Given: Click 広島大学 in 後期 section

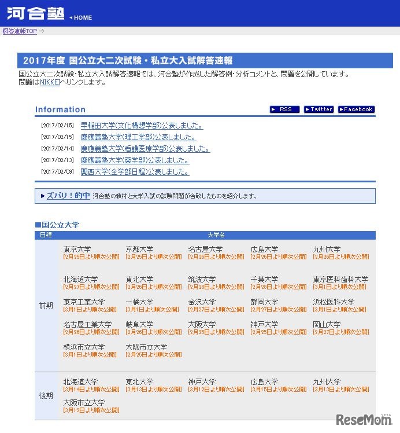Looking at the screenshot, I should 264,382.
